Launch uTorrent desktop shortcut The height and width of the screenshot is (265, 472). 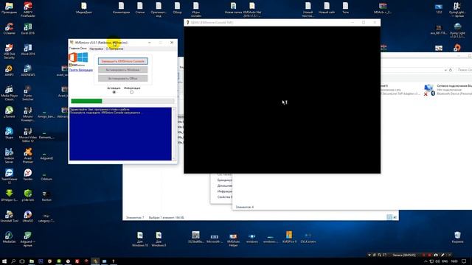pos(9,112)
